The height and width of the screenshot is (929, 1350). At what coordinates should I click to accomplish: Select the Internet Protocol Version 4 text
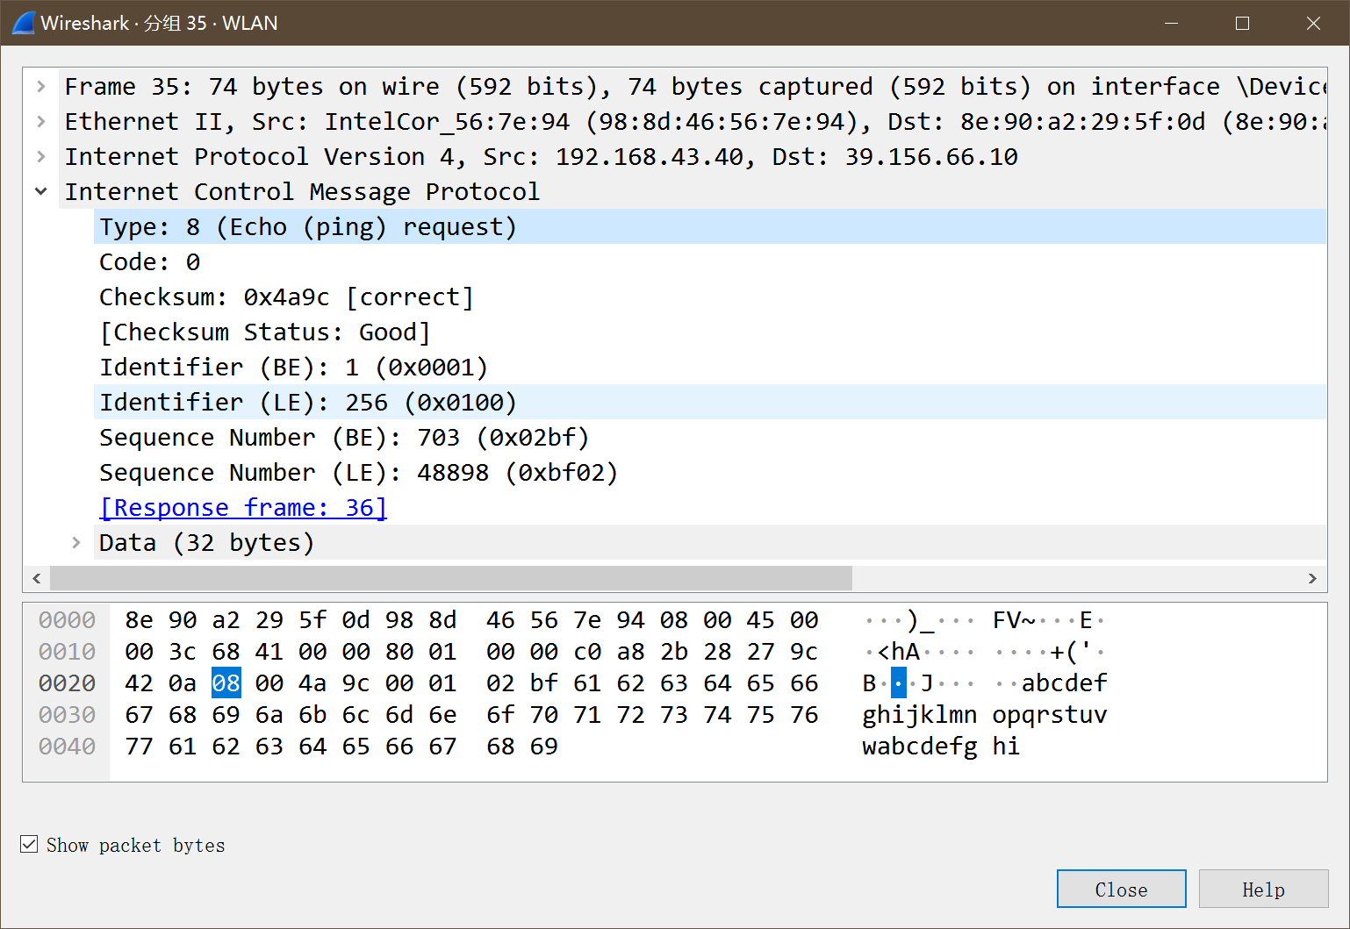coord(541,156)
